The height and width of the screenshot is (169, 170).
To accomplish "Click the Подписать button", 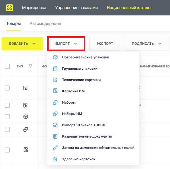I will pos(147,44).
